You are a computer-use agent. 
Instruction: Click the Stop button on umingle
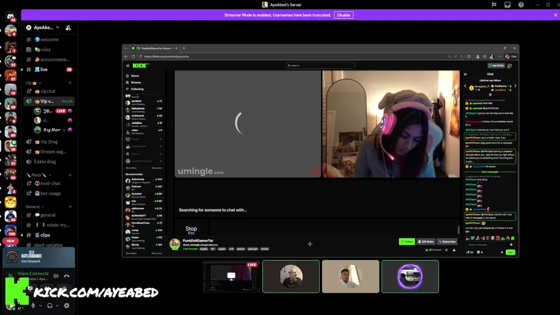click(x=191, y=230)
